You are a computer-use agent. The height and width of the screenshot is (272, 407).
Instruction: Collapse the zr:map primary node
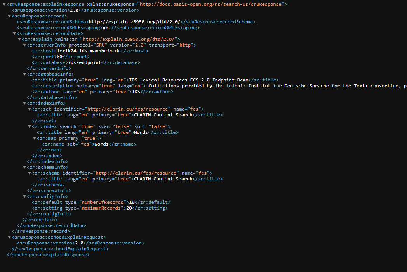35,138
